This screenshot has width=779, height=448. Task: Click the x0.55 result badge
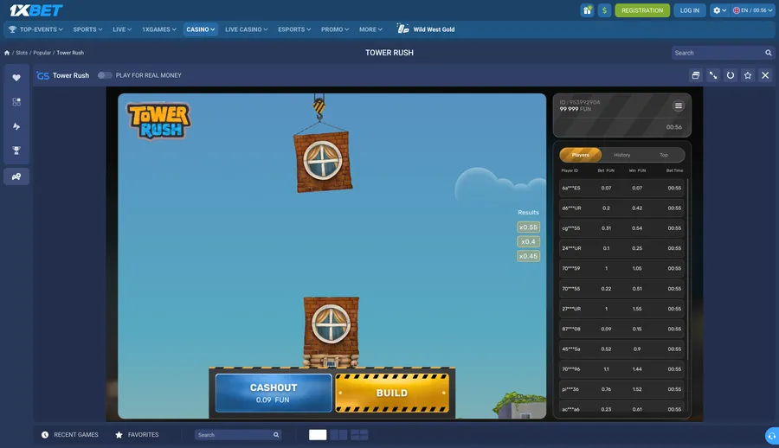tap(528, 227)
